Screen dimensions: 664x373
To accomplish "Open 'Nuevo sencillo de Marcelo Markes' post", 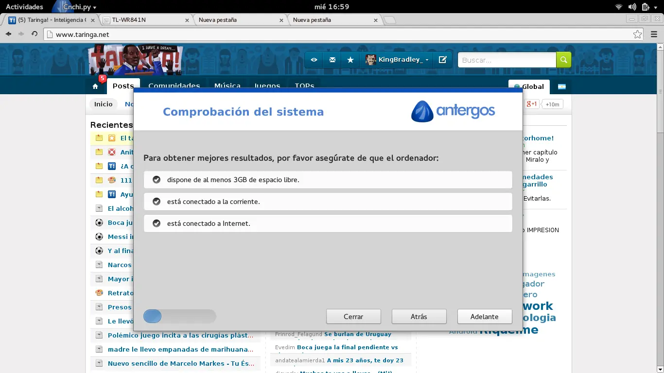I will click(x=181, y=363).
